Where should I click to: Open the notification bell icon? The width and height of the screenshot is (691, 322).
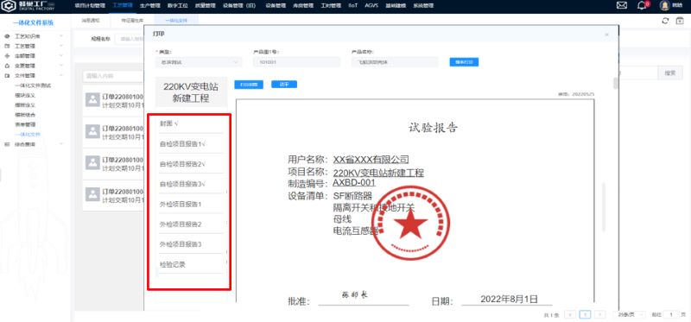[642, 6]
